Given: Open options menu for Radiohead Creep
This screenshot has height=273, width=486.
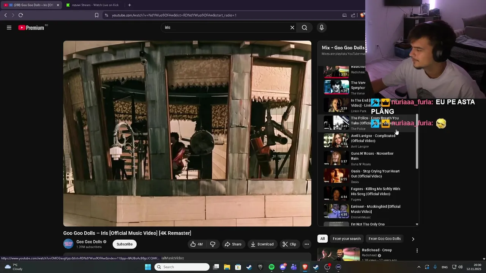Looking at the screenshot, I should (x=417, y=251).
